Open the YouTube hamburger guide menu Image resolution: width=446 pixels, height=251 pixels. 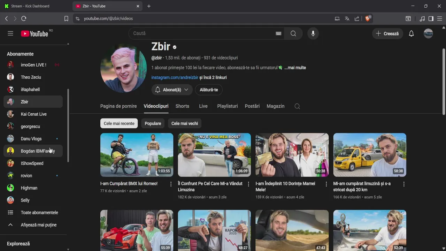[10, 33]
